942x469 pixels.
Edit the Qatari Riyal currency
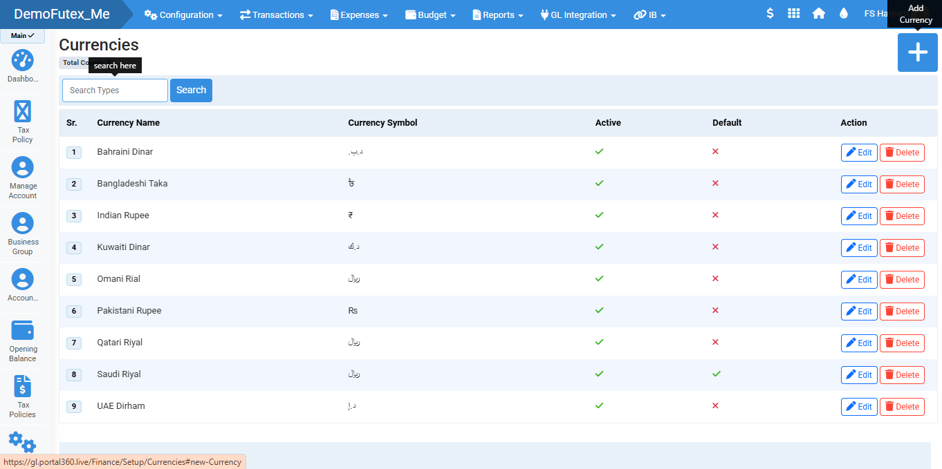tap(859, 343)
